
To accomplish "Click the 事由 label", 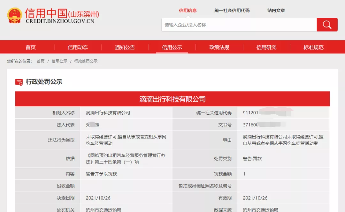I will point(227,140).
